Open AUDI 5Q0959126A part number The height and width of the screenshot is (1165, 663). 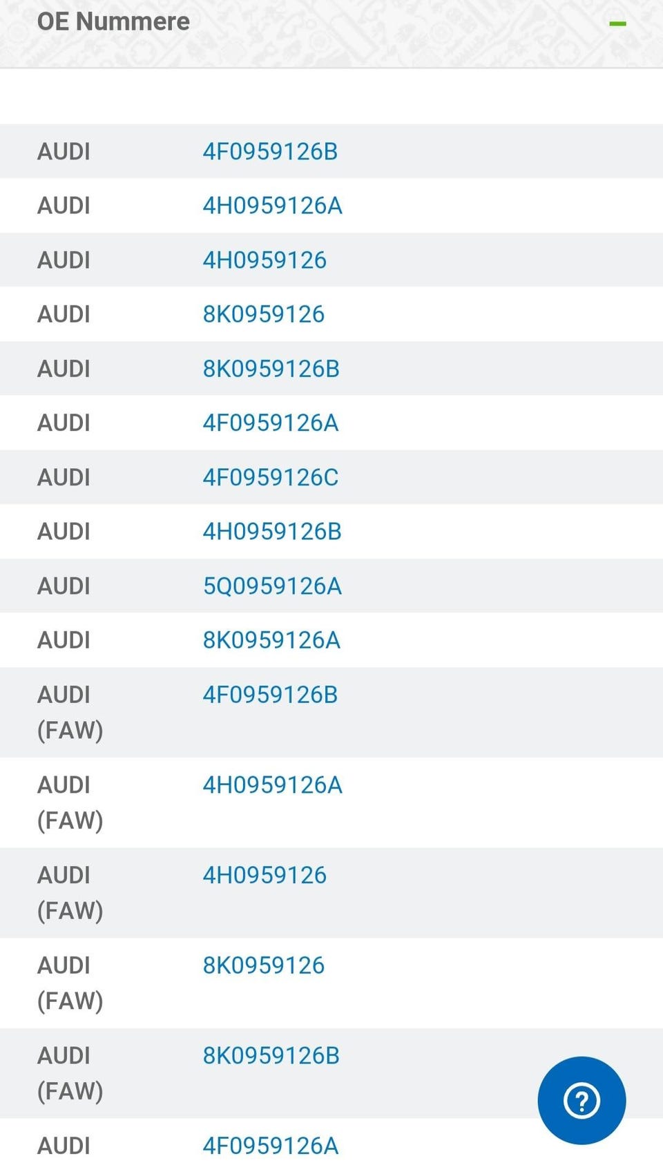point(272,586)
